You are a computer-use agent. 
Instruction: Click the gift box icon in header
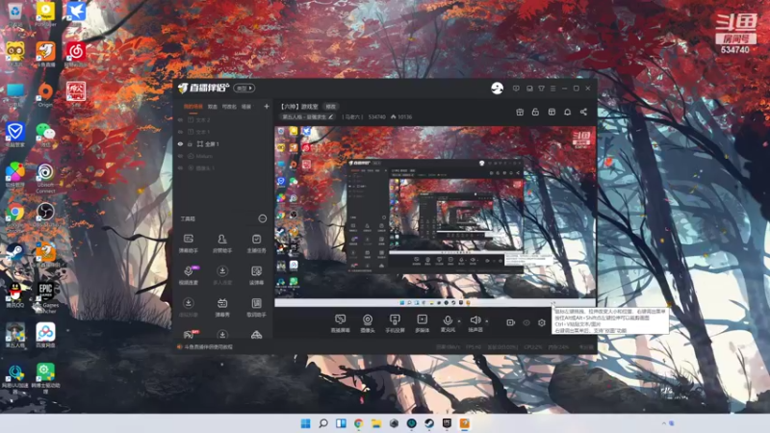[x=520, y=112]
